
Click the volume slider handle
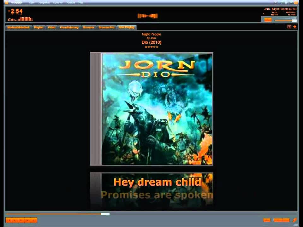(x=294, y=20)
